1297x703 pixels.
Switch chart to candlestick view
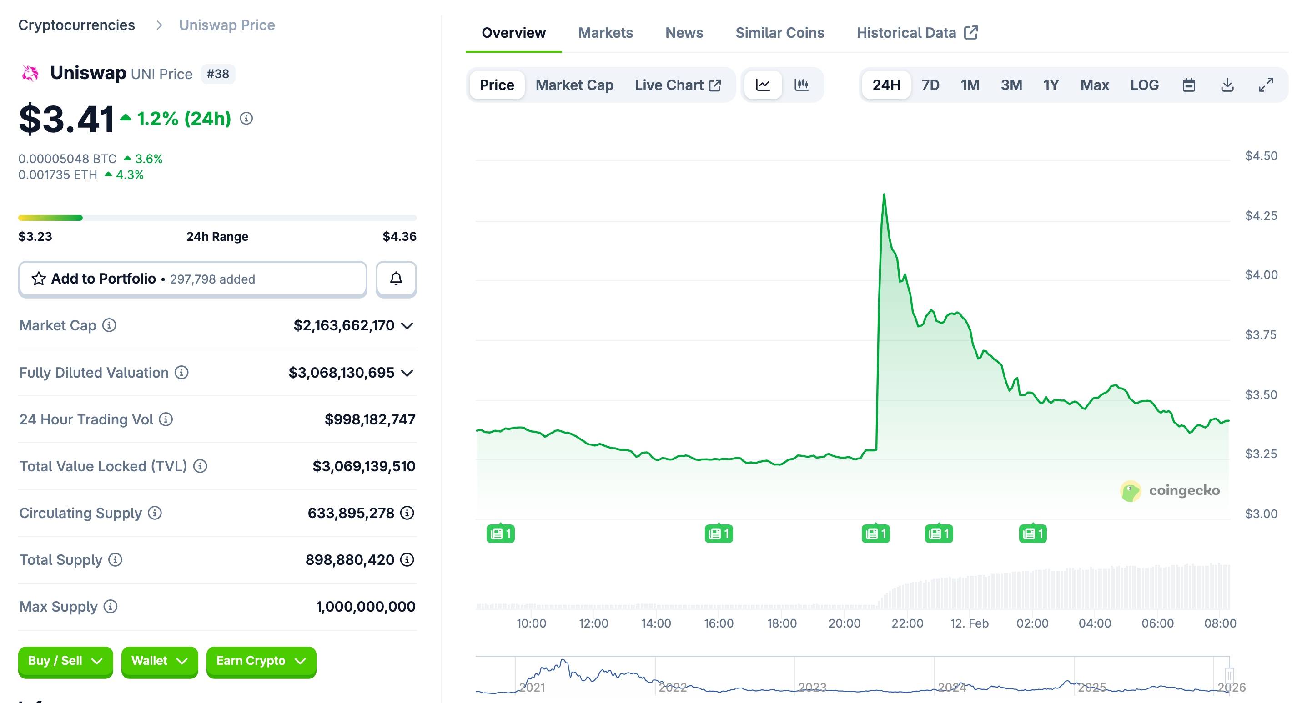(x=802, y=85)
